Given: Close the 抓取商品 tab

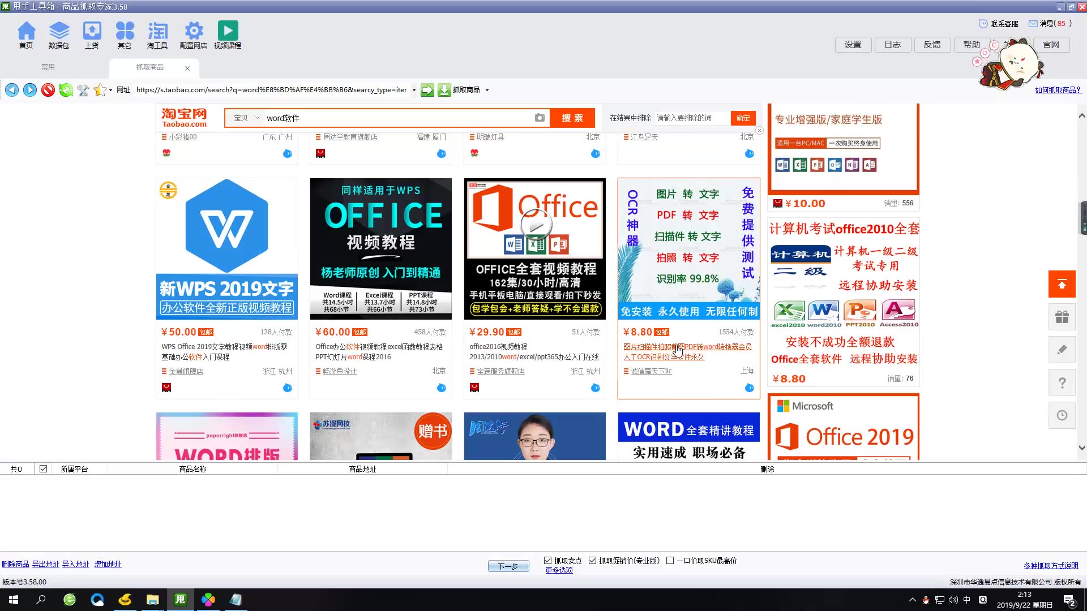Looking at the screenshot, I should coord(187,68).
